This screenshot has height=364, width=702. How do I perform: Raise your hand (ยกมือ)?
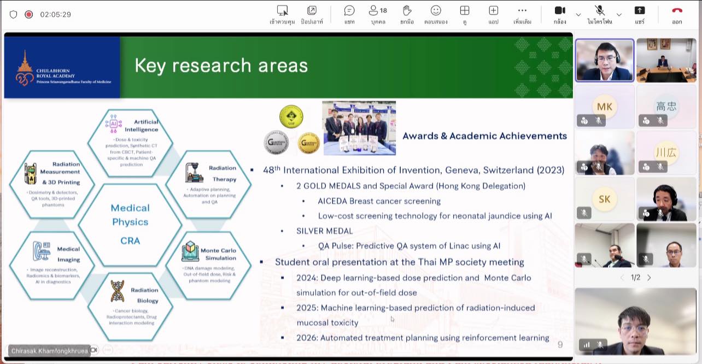(407, 14)
